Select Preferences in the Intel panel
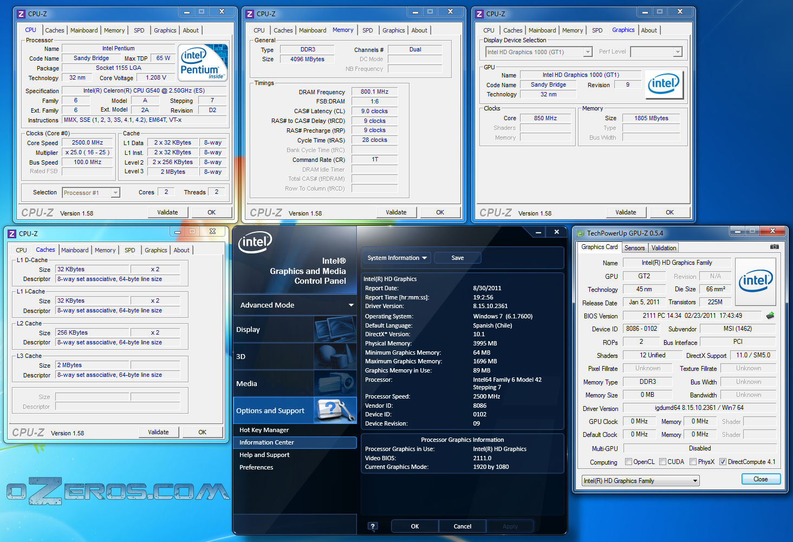Viewport: 793px width, 542px height. [x=295, y=467]
